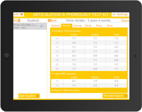Viewport: 142px width, 112px height.
Task: Click the /s/ phoneme row label
Action: point(57,38)
